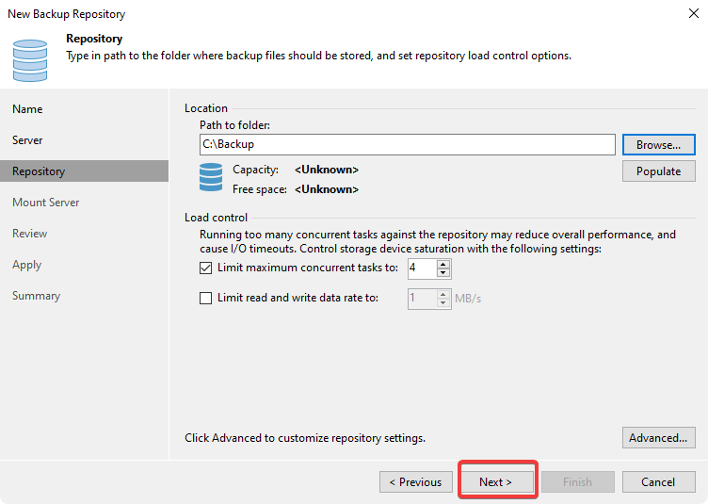The height and width of the screenshot is (504, 708).
Task: Click the capacity disk icon
Action: tap(210, 177)
